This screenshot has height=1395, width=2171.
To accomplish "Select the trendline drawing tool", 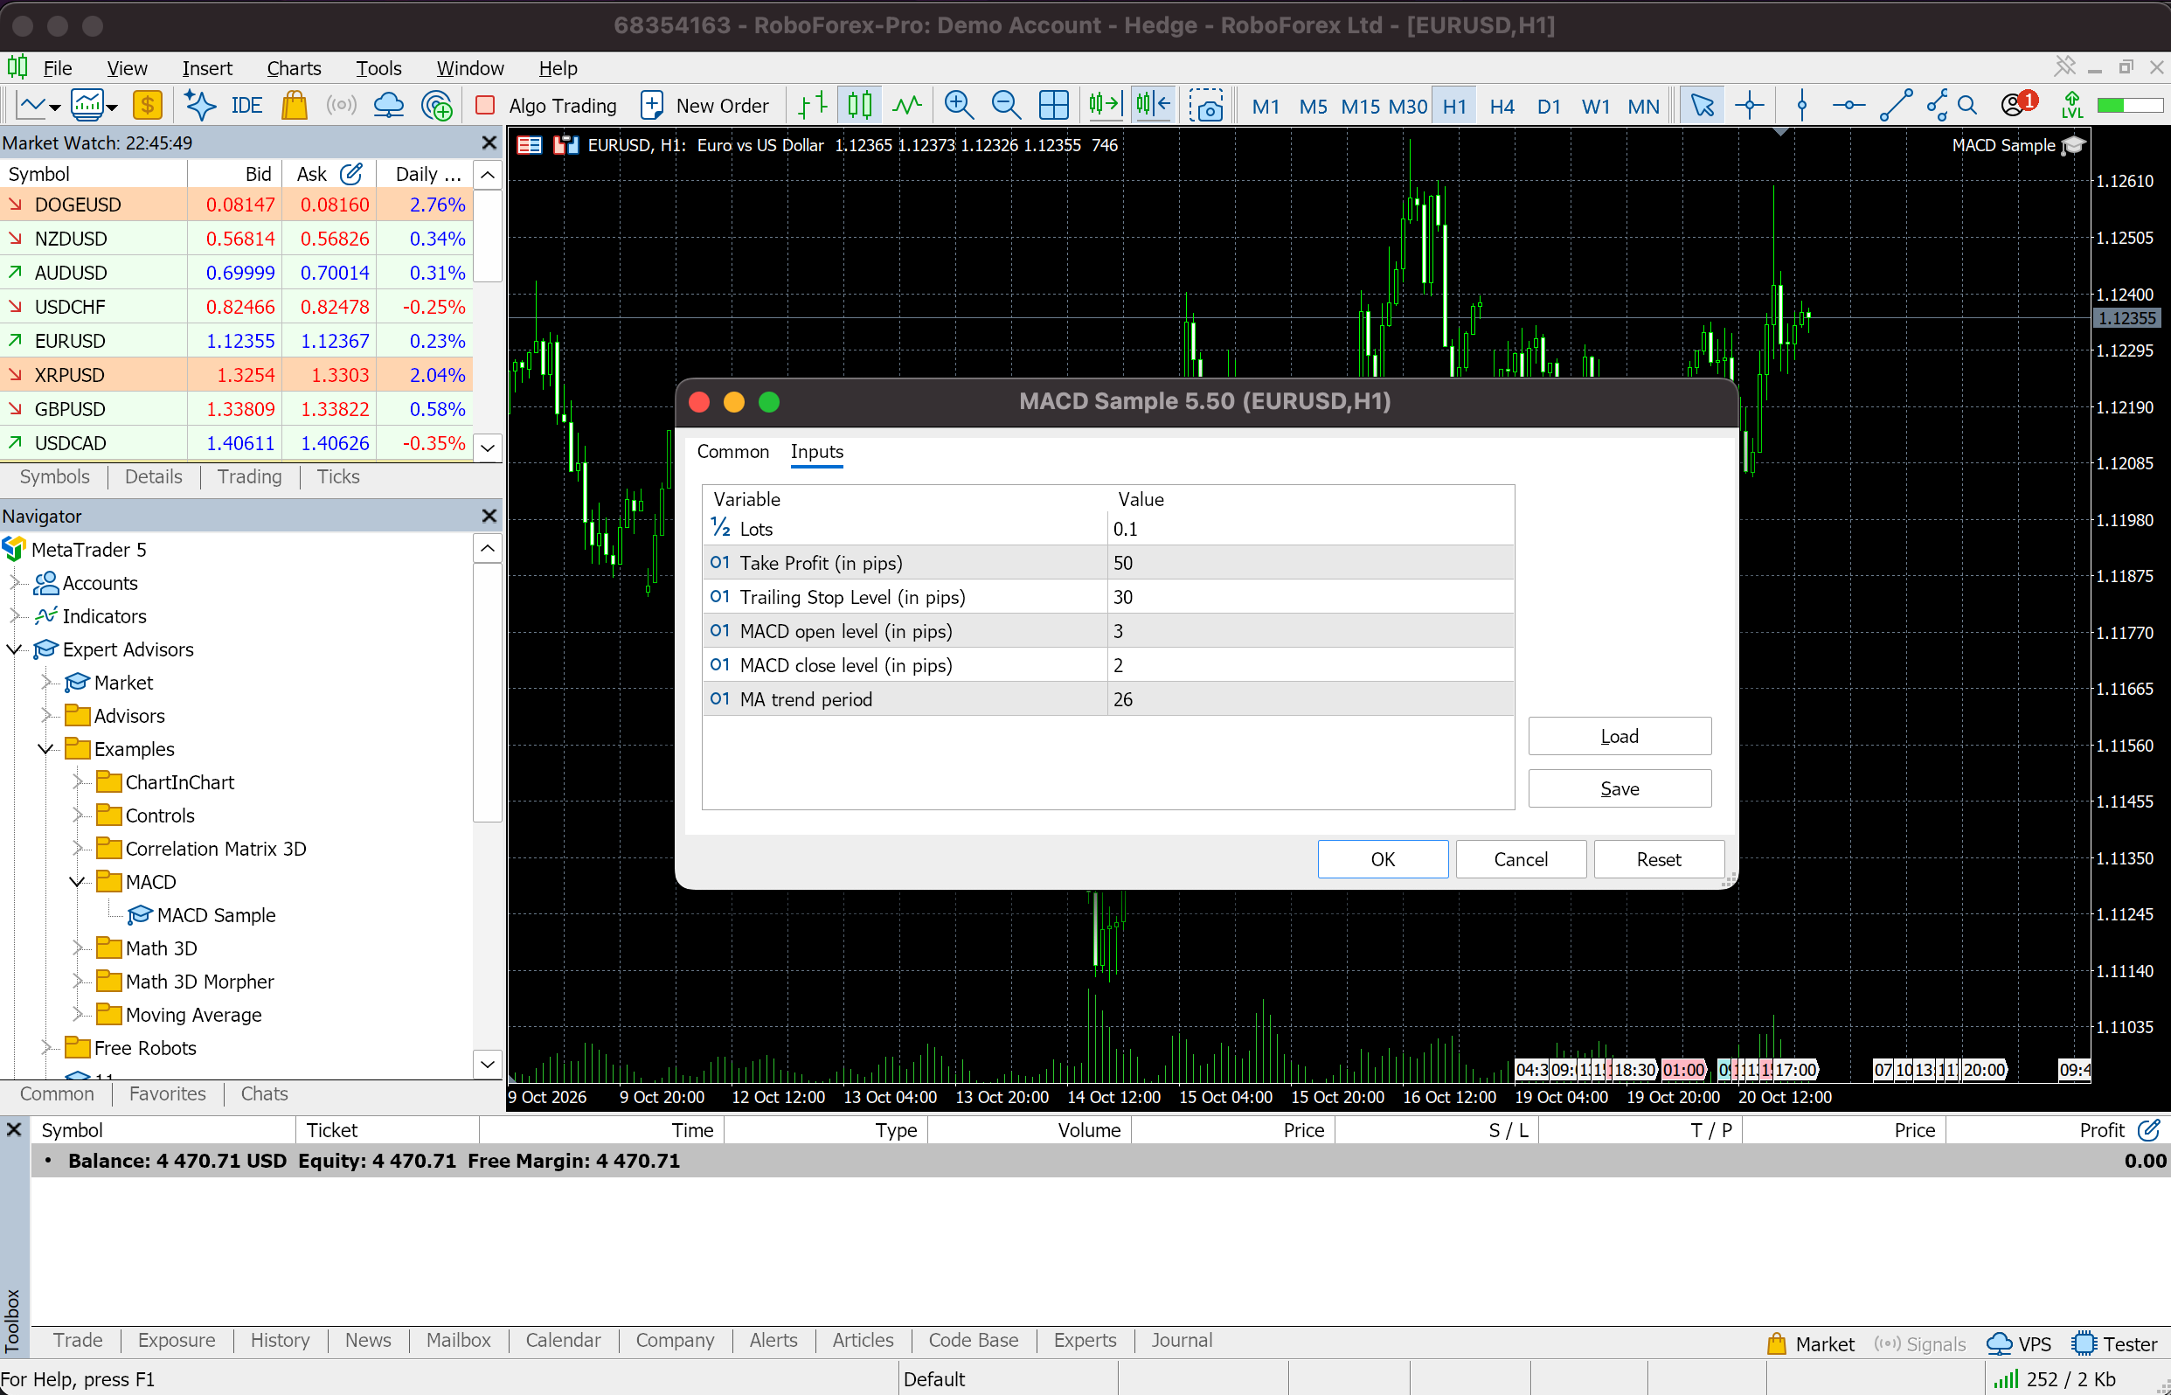I will (x=1897, y=106).
